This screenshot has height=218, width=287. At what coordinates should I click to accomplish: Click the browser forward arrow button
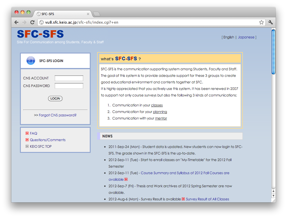24,22
